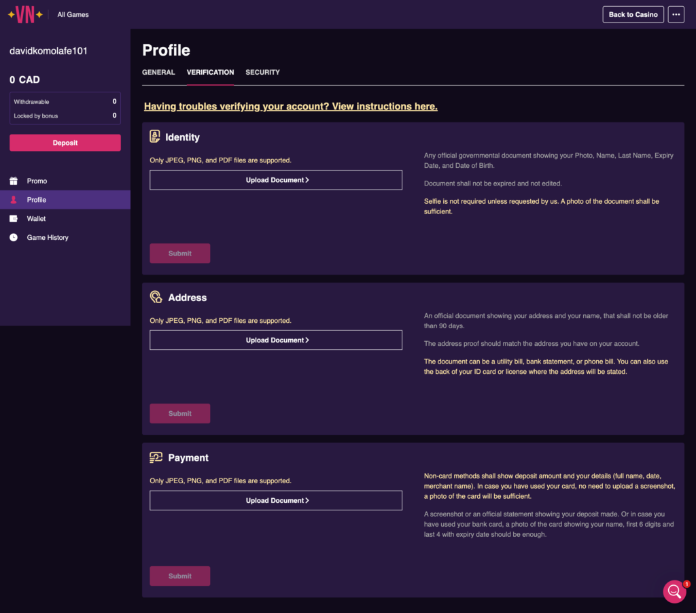Click the Profile person icon in sidebar
This screenshot has height=613, width=696.
pyautogui.click(x=14, y=200)
